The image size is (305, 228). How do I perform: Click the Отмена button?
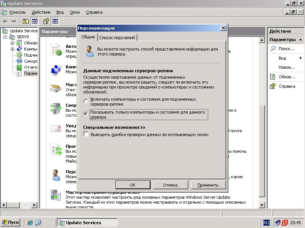click(170, 185)
